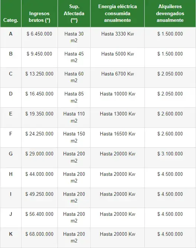Click the Hasta 10000 Kw cell
Image resolution: width=196 pixels, height=248 pixels.
click(x=118, y=94)
